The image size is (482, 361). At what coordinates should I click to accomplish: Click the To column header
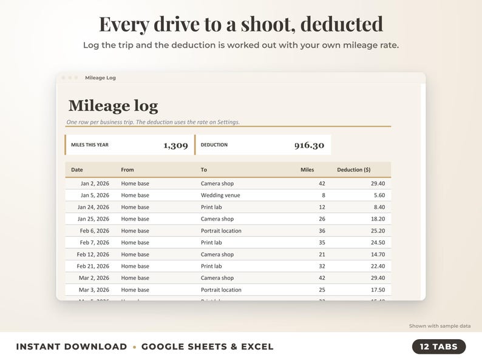204,170
